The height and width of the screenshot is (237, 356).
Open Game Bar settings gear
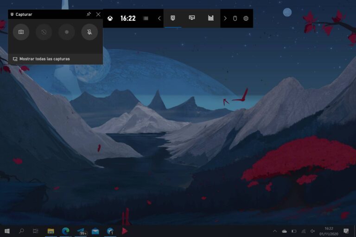pos(246,19)
